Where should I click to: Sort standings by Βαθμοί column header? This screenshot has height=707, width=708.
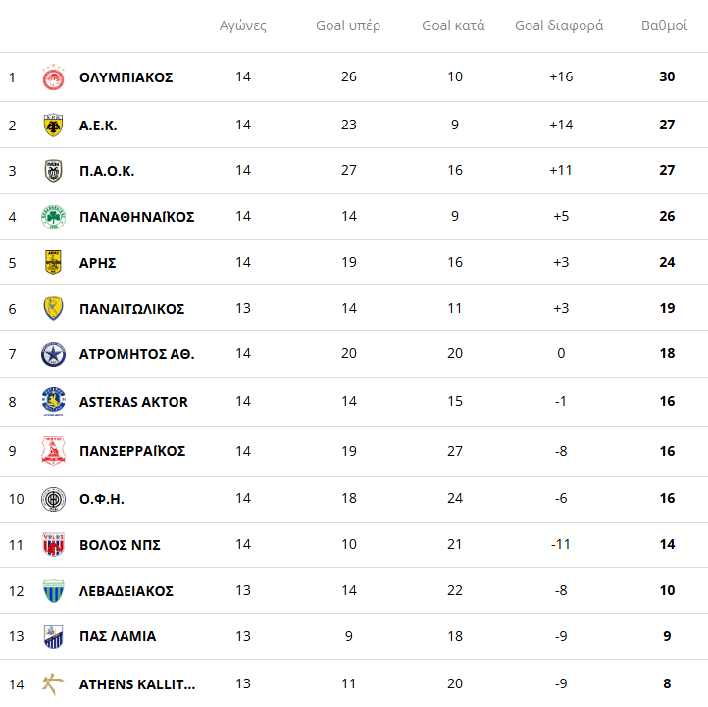(x=664, y=25)
